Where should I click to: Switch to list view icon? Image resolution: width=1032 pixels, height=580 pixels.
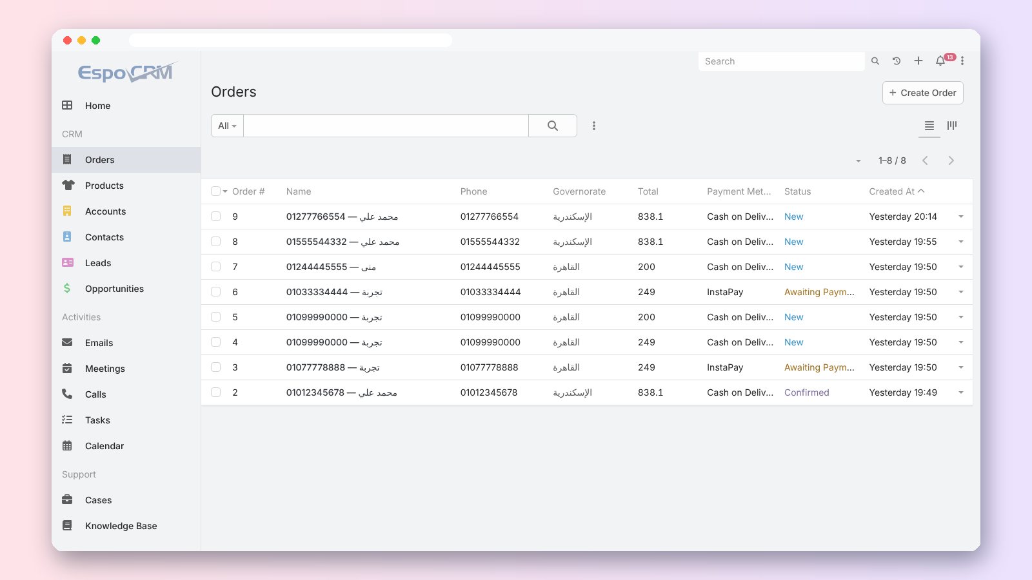929,126
